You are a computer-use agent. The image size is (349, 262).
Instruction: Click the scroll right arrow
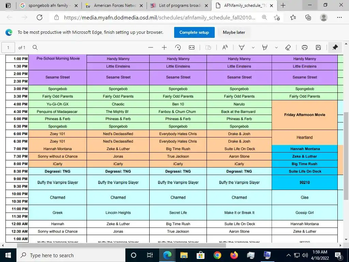click(340, 246)
